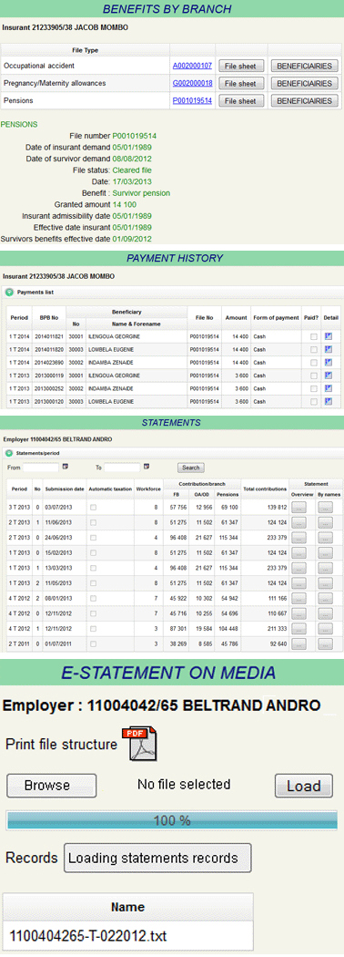Viewport: 344px width, 957px height.
Task: Enable Automatic taxation for statement submitted 11/06/2013
Action: tap(94, 522)
